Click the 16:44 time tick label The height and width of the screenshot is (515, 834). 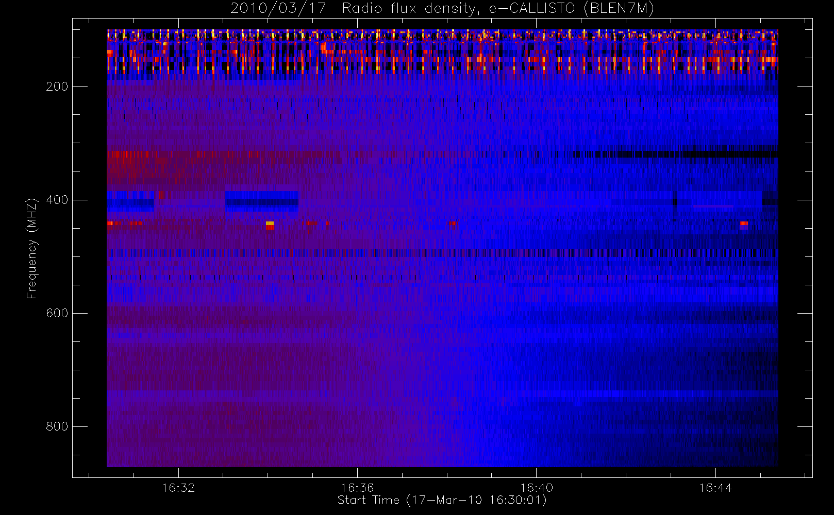715,488
